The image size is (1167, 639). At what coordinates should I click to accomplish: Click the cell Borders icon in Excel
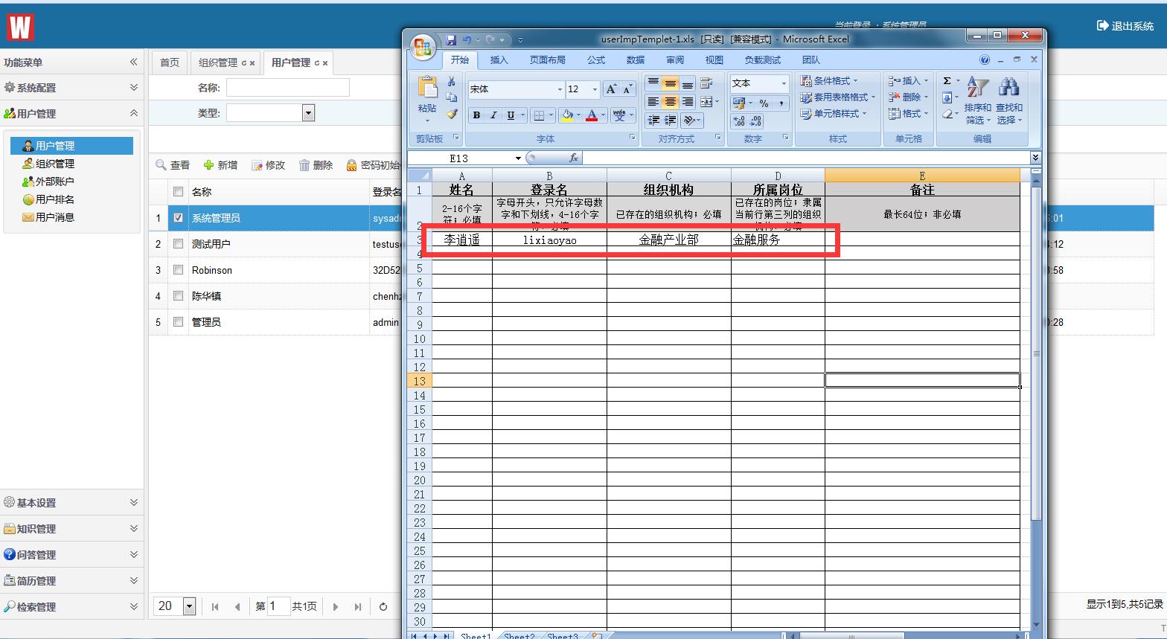pyautogui.click(x=540, y=115)
